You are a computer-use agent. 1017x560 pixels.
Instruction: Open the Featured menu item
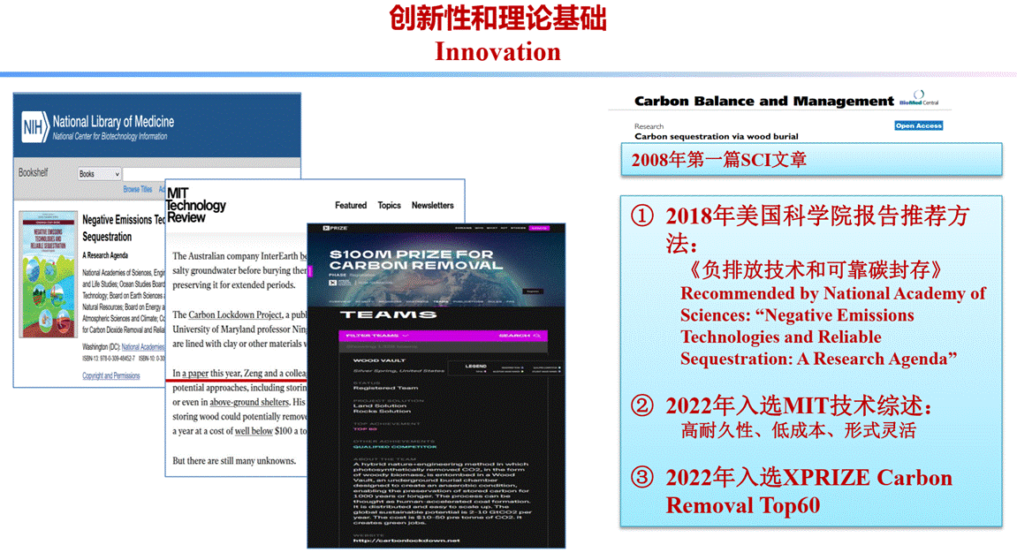[351, 206]
